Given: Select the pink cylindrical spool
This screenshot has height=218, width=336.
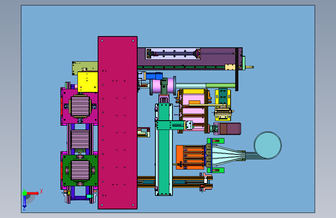Looking at the screenshot, I should 163,86.
